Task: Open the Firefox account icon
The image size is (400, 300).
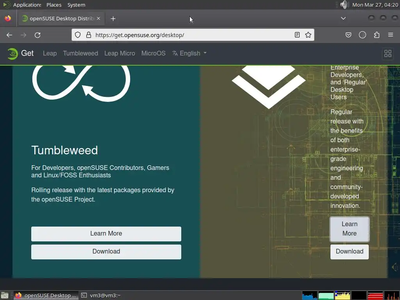Action: (362, 35)
